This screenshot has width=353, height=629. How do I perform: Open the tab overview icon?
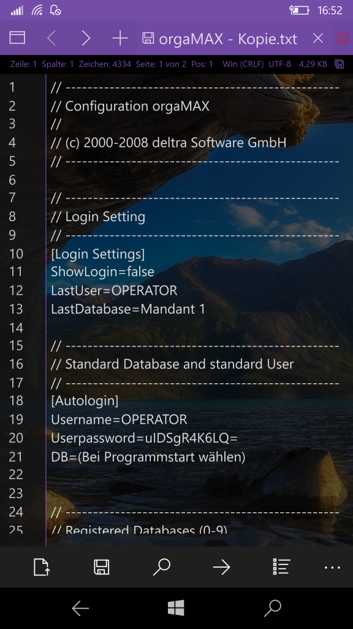[x=17, y=38]
